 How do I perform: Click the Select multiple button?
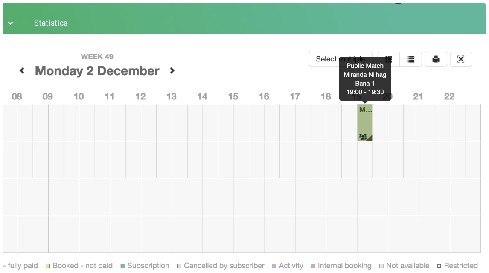(x=326, y=59)
